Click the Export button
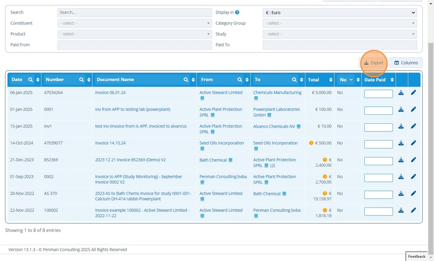 (374, 63)
